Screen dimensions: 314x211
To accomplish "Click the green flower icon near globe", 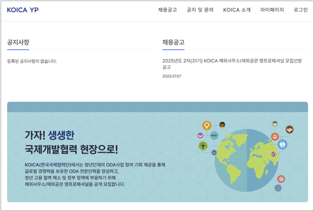I will click(x=203, y=145).
